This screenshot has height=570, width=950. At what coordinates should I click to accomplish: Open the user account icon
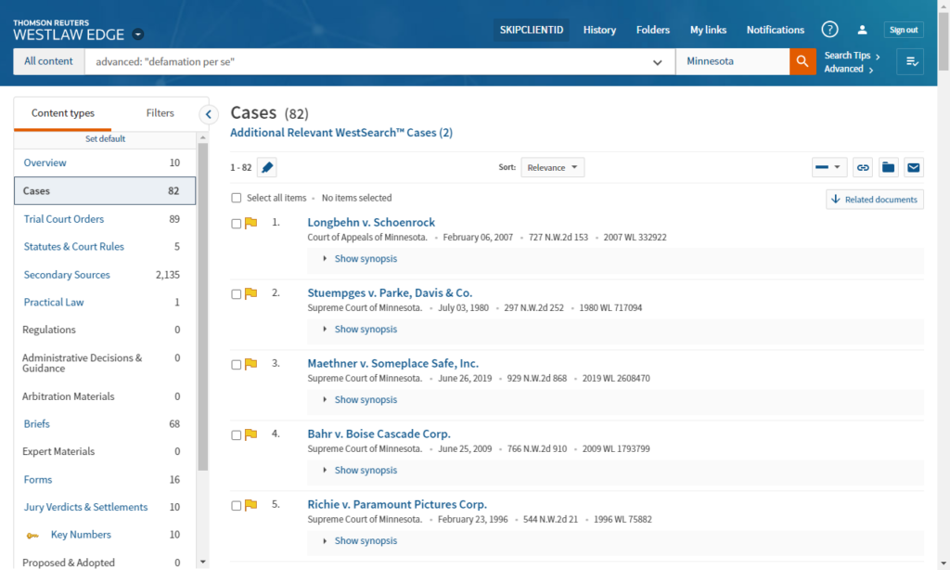coord(862,29)
